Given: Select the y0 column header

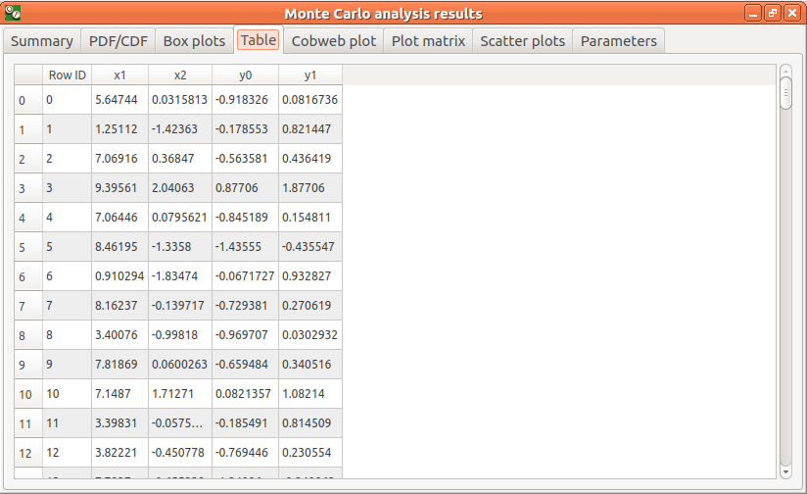Looking at the screenshot, I should coord(245,74).
